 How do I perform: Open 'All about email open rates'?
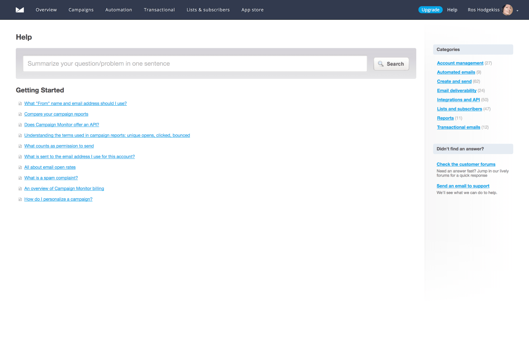click(x=50, y=167)
